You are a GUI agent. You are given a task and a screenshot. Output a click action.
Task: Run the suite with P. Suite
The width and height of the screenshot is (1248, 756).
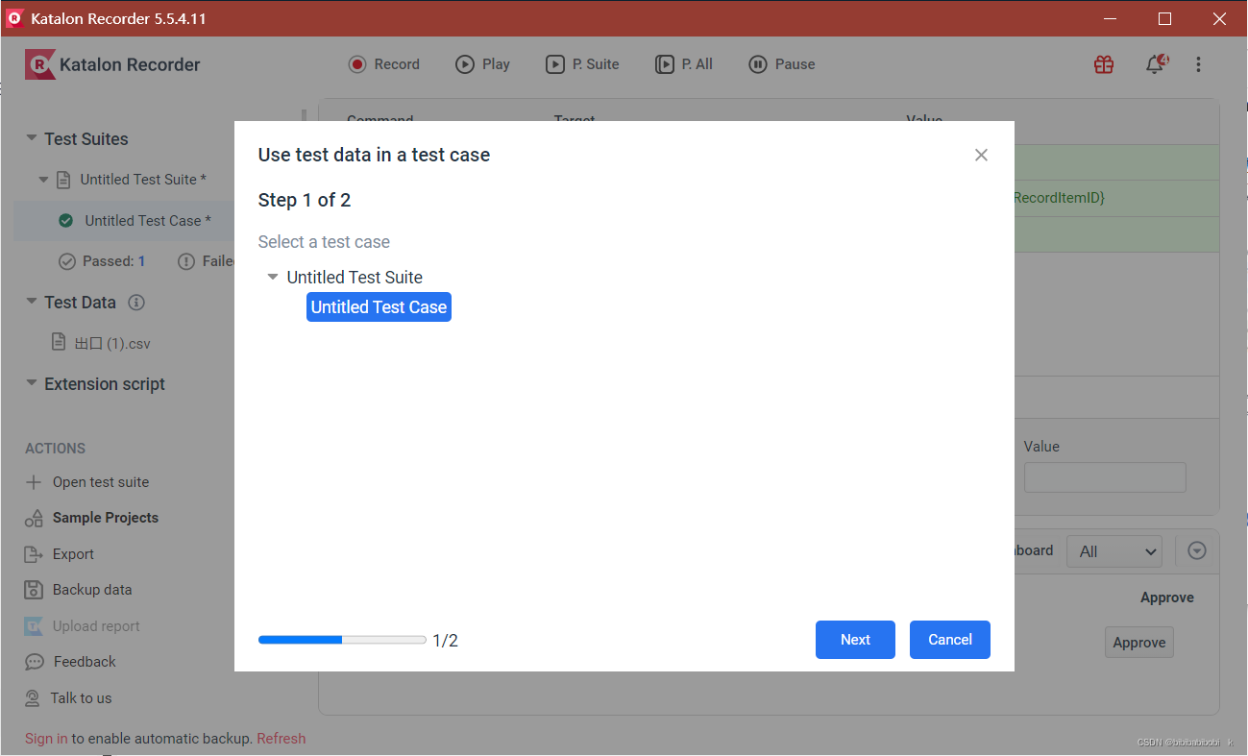pos(583,64)
